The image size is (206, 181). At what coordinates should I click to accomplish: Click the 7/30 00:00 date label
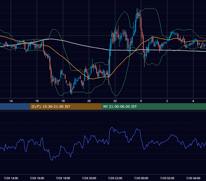click(141, 178)
